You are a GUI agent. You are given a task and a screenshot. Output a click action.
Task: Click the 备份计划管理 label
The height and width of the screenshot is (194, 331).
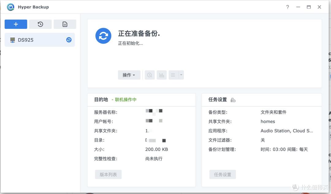222,149
